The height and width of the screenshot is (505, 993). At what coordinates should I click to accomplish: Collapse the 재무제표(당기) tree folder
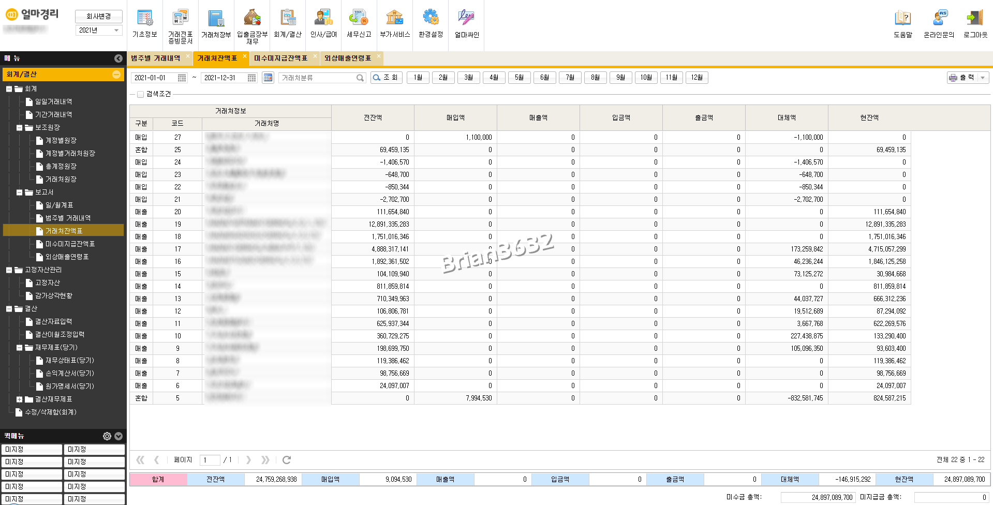19,348
